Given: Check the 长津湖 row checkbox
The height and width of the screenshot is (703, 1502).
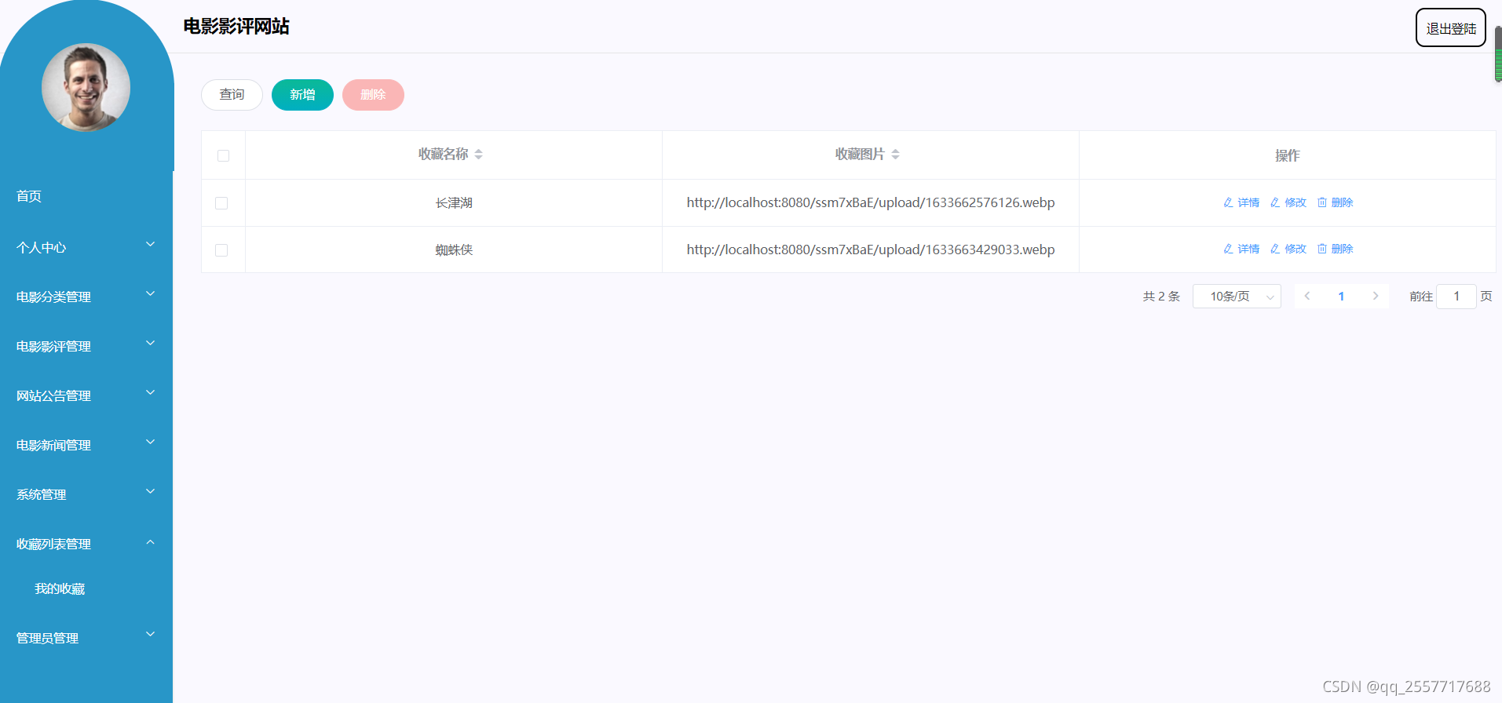Looking at the screenshot, I should (x=221, y=203).
